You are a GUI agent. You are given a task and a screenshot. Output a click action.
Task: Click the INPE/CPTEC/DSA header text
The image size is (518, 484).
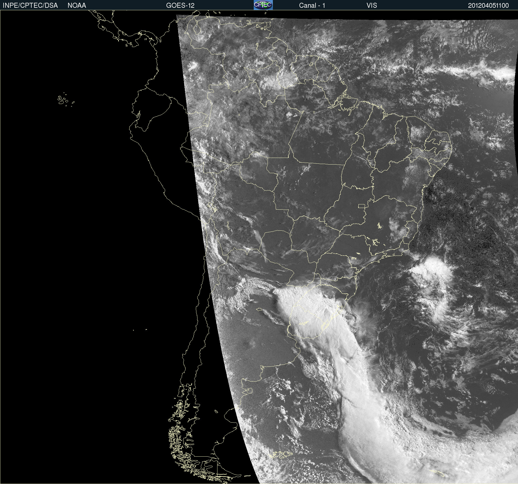point(30,6)
